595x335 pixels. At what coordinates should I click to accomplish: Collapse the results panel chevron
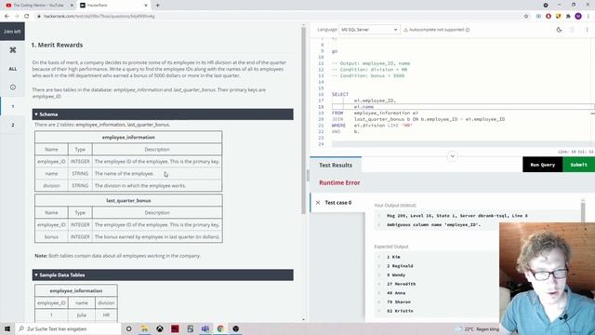(x=452, y=156)
